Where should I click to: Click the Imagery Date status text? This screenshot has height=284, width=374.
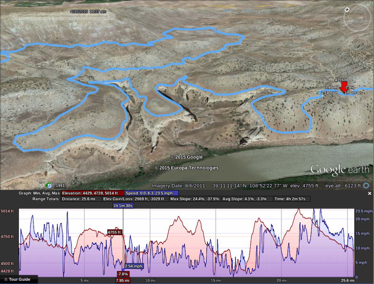coord(178,186)
